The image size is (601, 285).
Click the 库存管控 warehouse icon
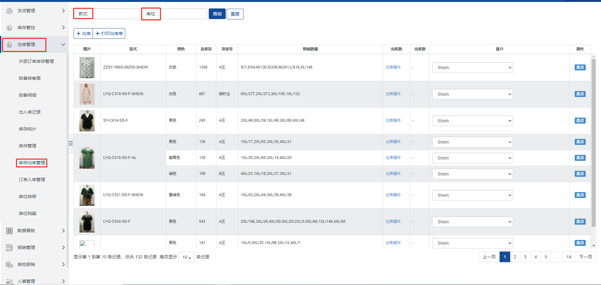point(9,28)
